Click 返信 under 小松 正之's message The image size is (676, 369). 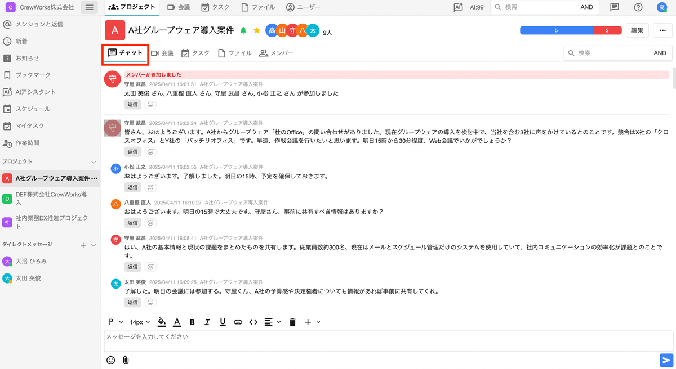[132, 187]
